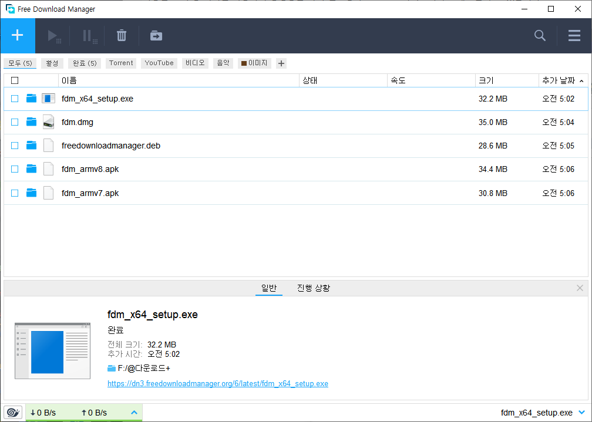Check the fdm_armv7.apk checkbox

point(15,193)
